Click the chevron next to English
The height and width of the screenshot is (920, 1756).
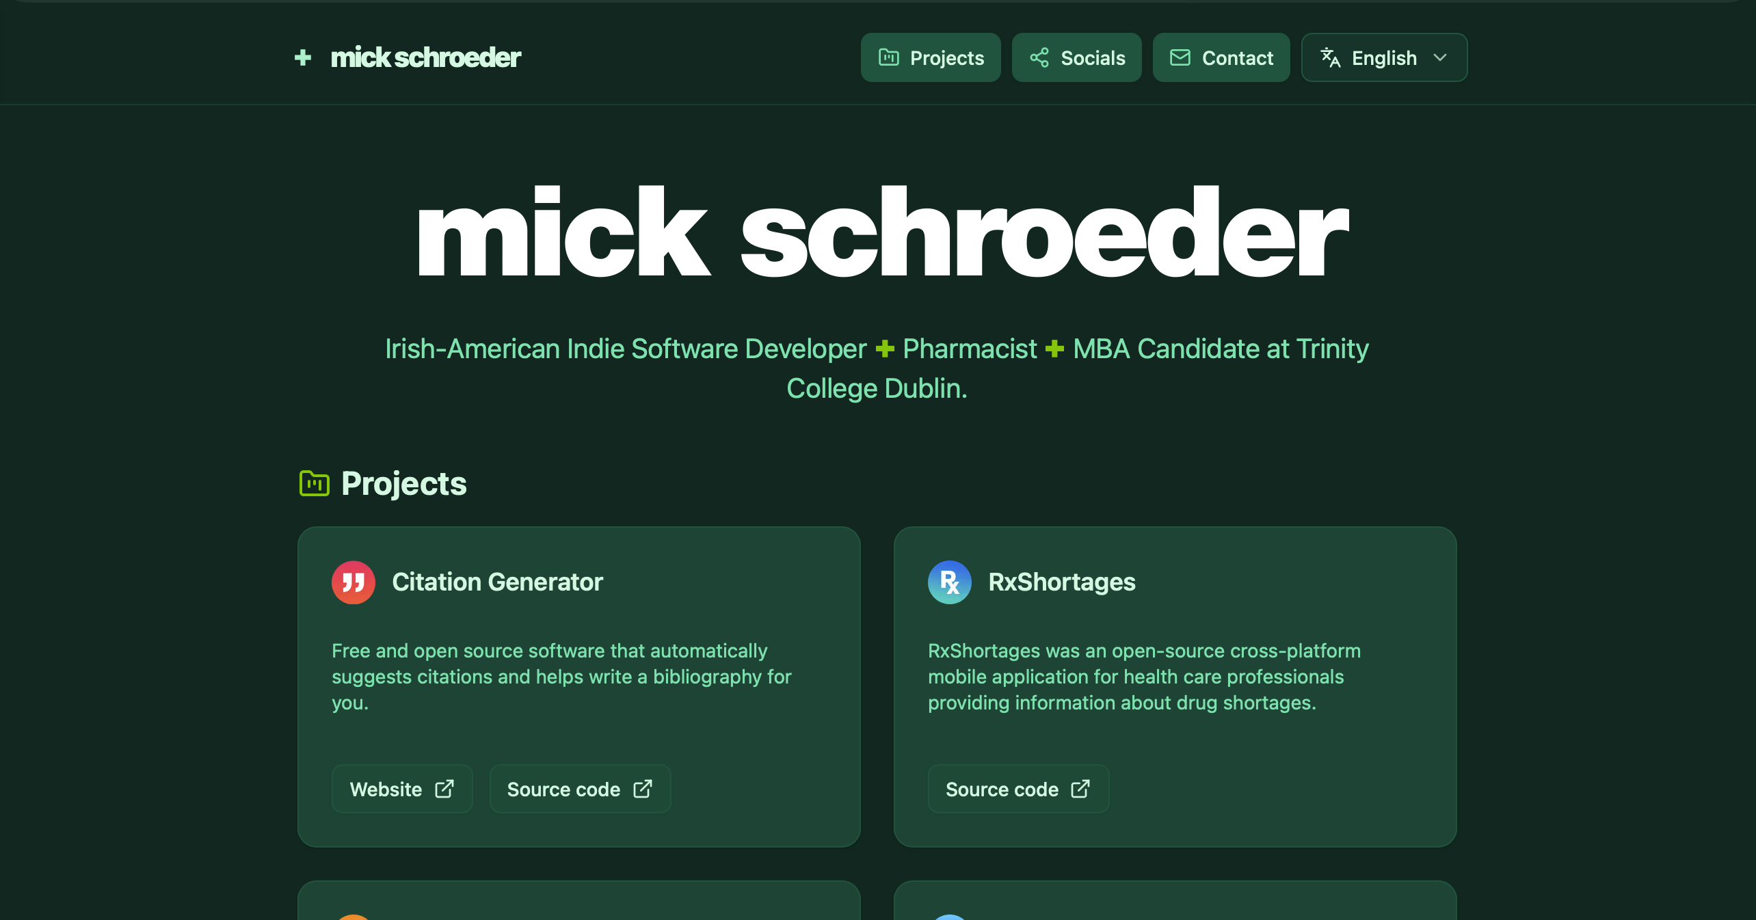pos(1441,57)
